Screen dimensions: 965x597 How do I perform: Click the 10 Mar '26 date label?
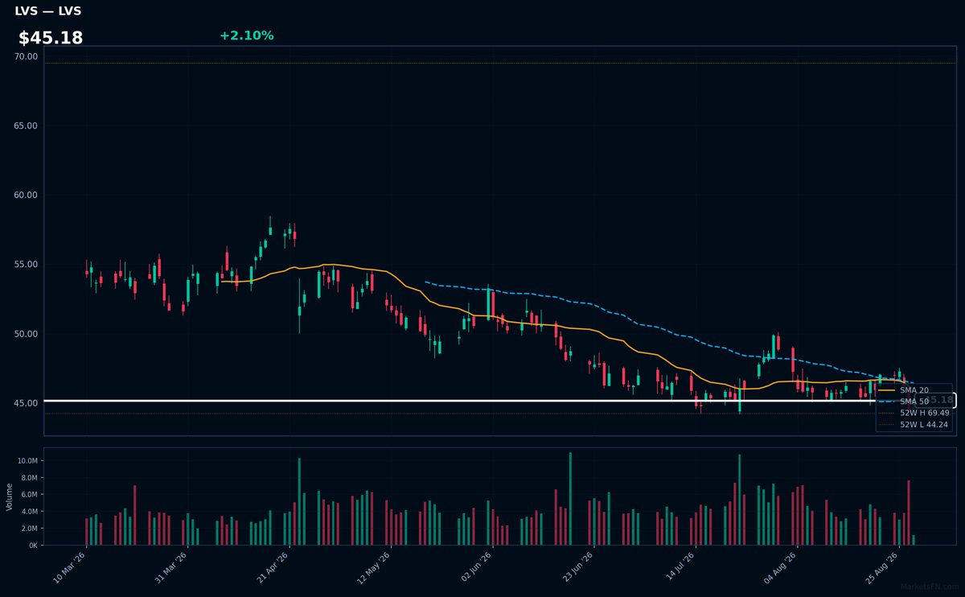pos(70,567)
